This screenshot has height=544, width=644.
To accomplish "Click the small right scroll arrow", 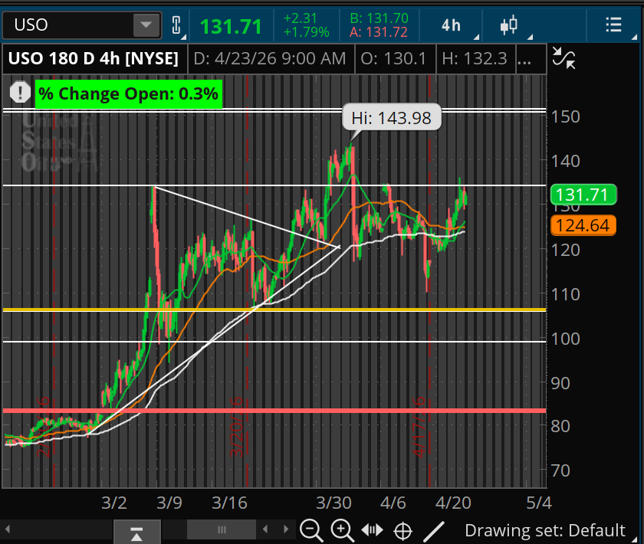I will coord(286,529).
